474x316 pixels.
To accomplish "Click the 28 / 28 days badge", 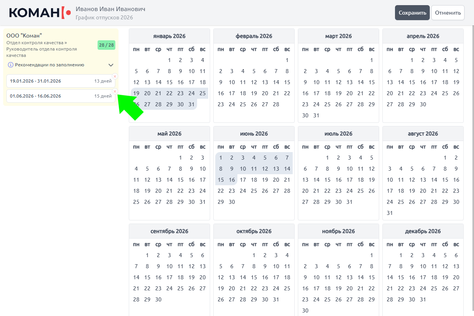I will pos(106,45).
